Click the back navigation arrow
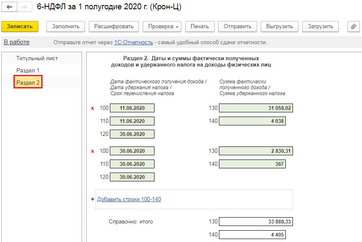Image resolution: width=362 pixels, height=242 pixels. click(9, 8)
